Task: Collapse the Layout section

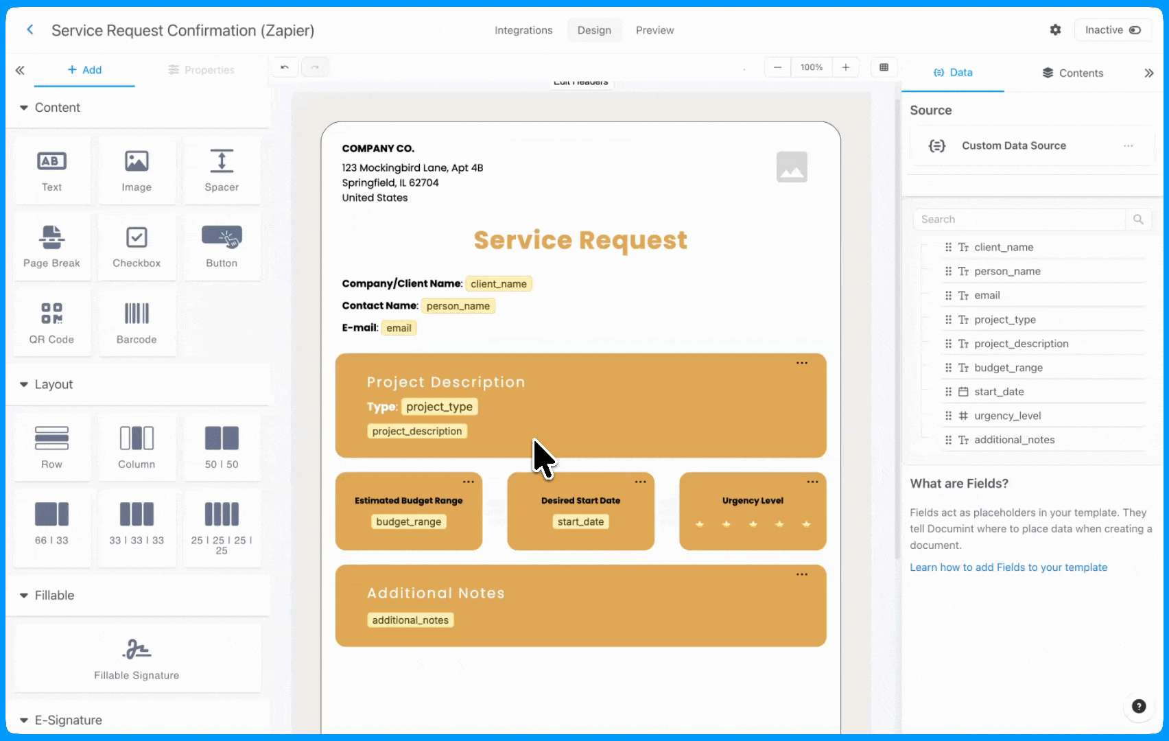Action: click(24, 385)
